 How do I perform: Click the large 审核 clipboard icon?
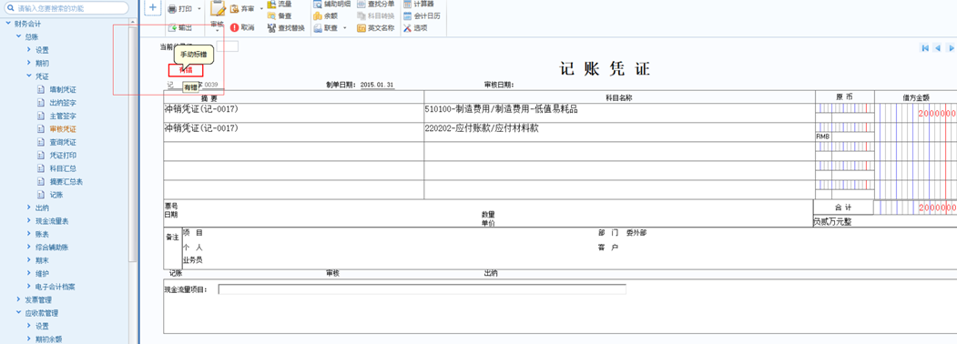coord(218,8)
